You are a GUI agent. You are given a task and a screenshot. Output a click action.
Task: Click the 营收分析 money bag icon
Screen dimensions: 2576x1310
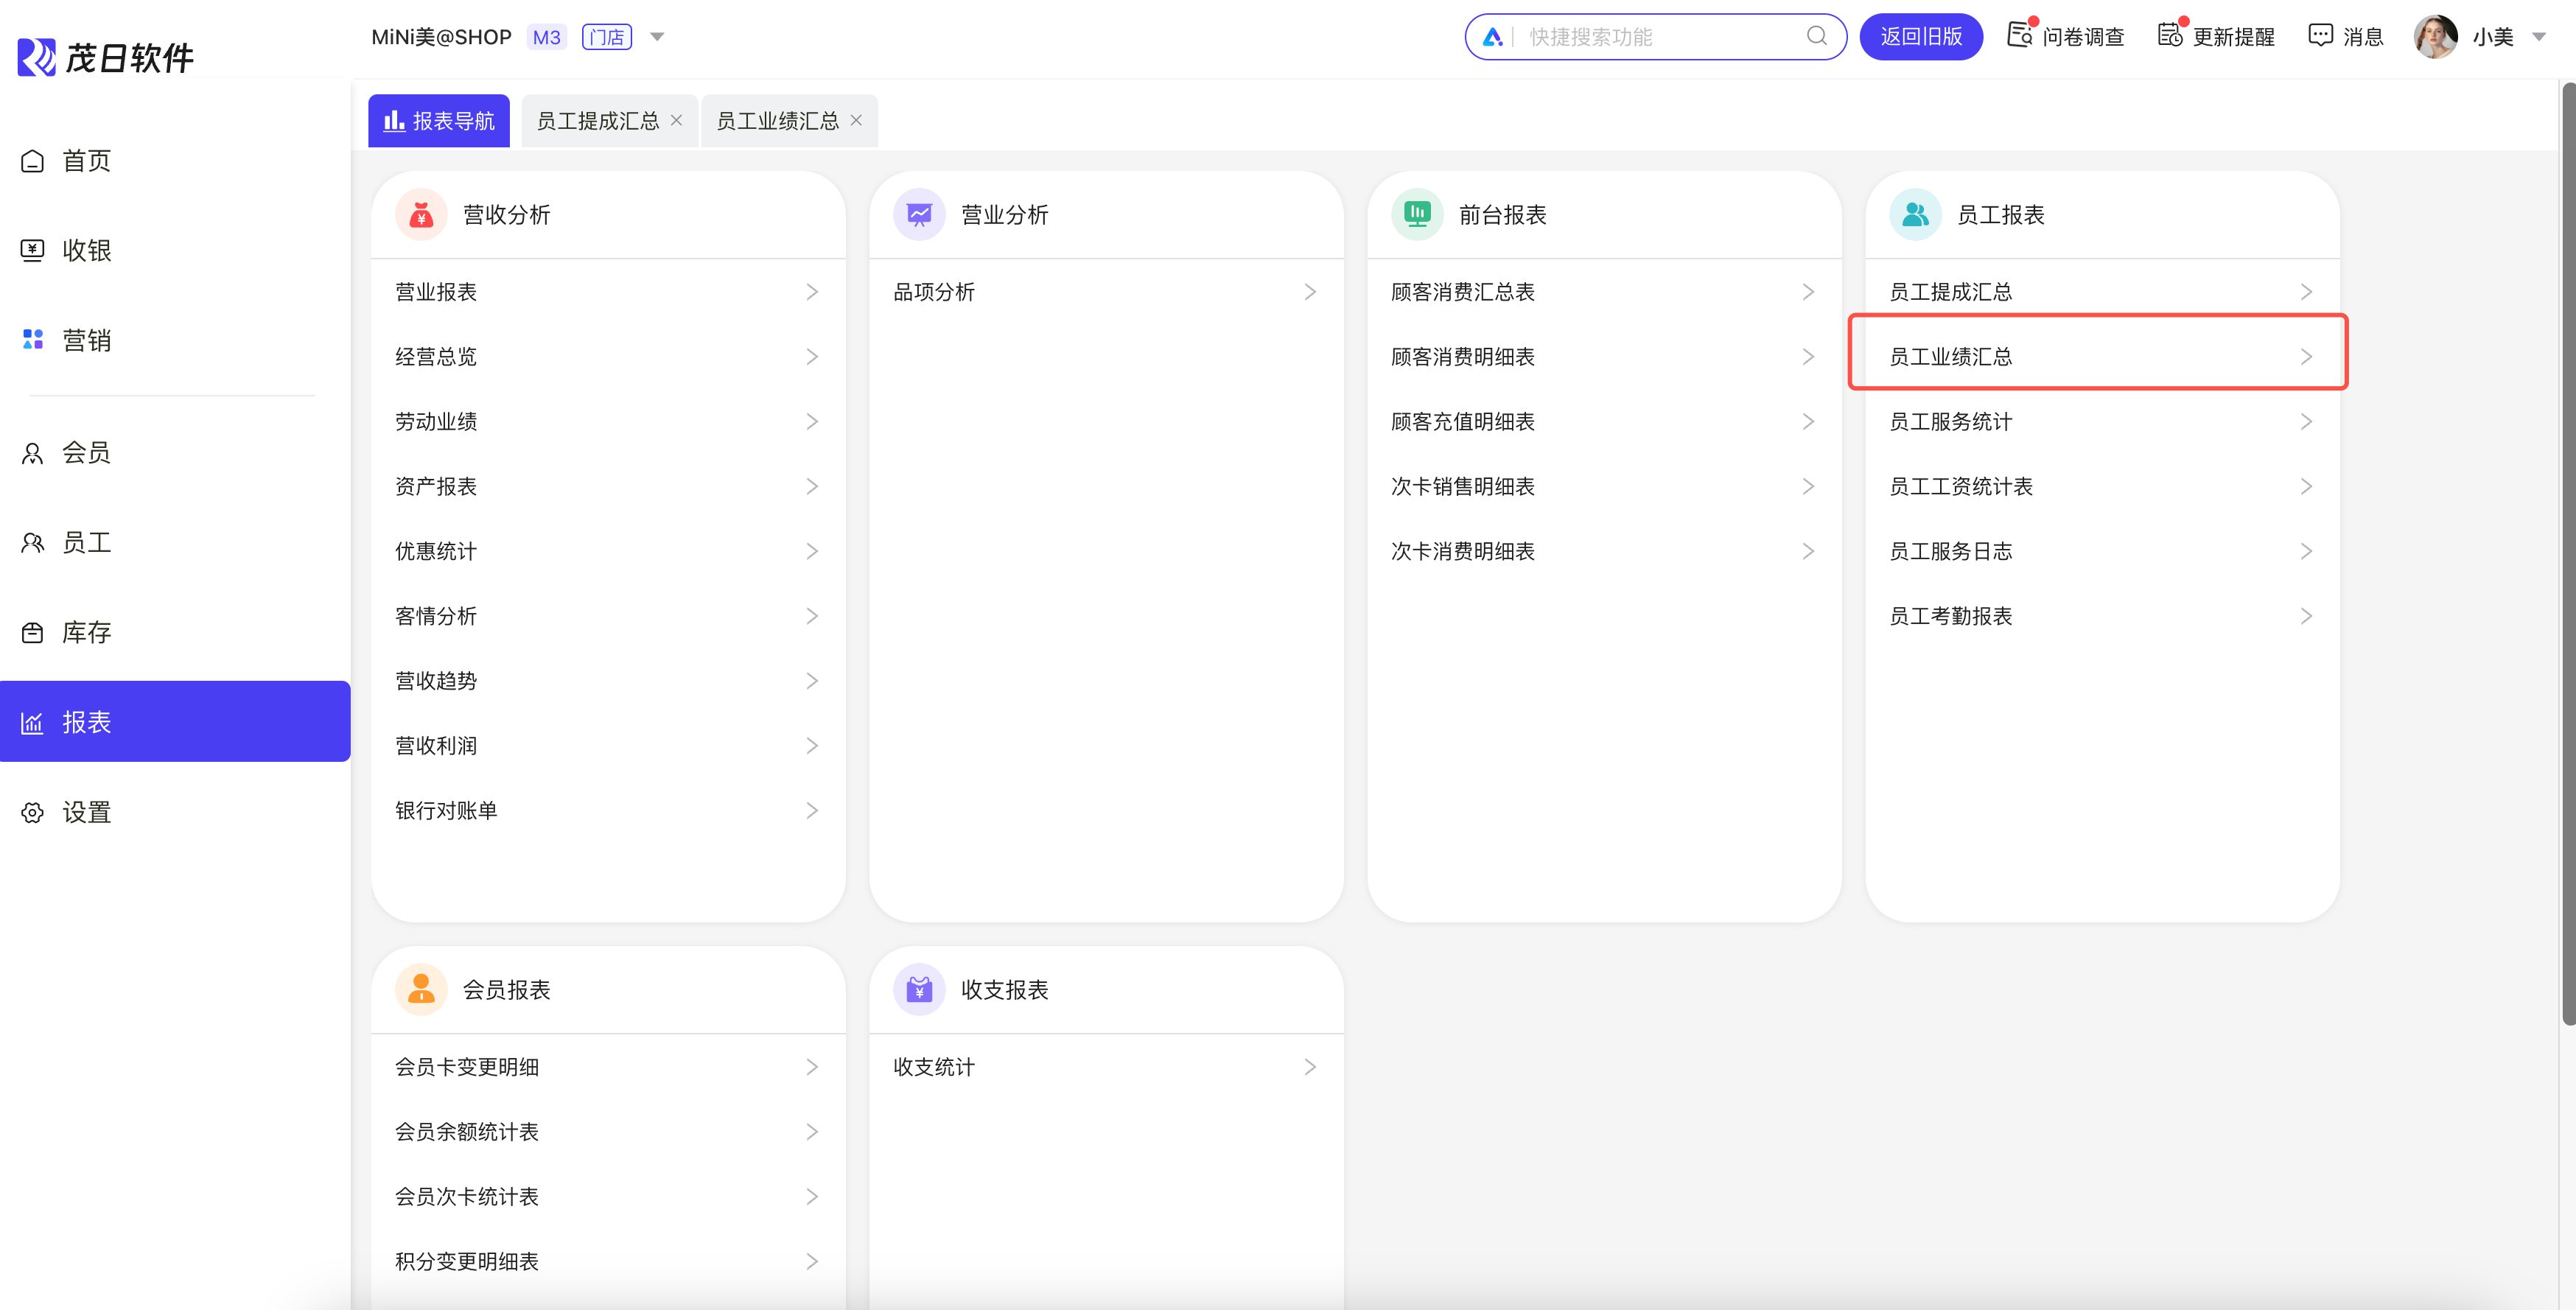[x=421, y=214]
